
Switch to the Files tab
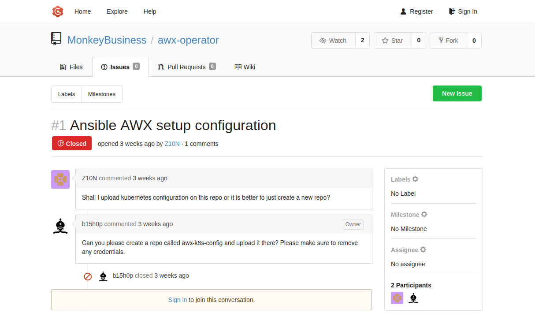click(71, 67)
